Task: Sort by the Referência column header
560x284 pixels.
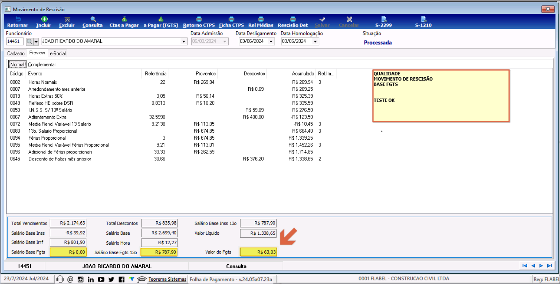Action: 155,74
